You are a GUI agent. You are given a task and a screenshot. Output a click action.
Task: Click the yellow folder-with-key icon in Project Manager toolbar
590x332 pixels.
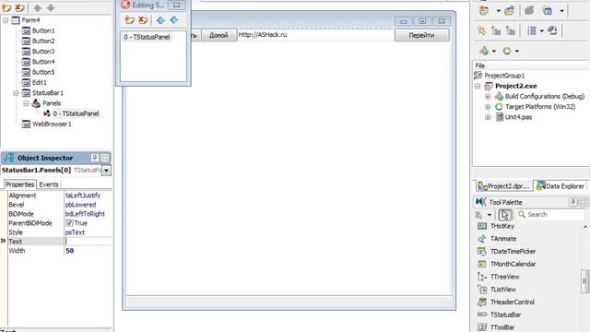pos(510,10)
